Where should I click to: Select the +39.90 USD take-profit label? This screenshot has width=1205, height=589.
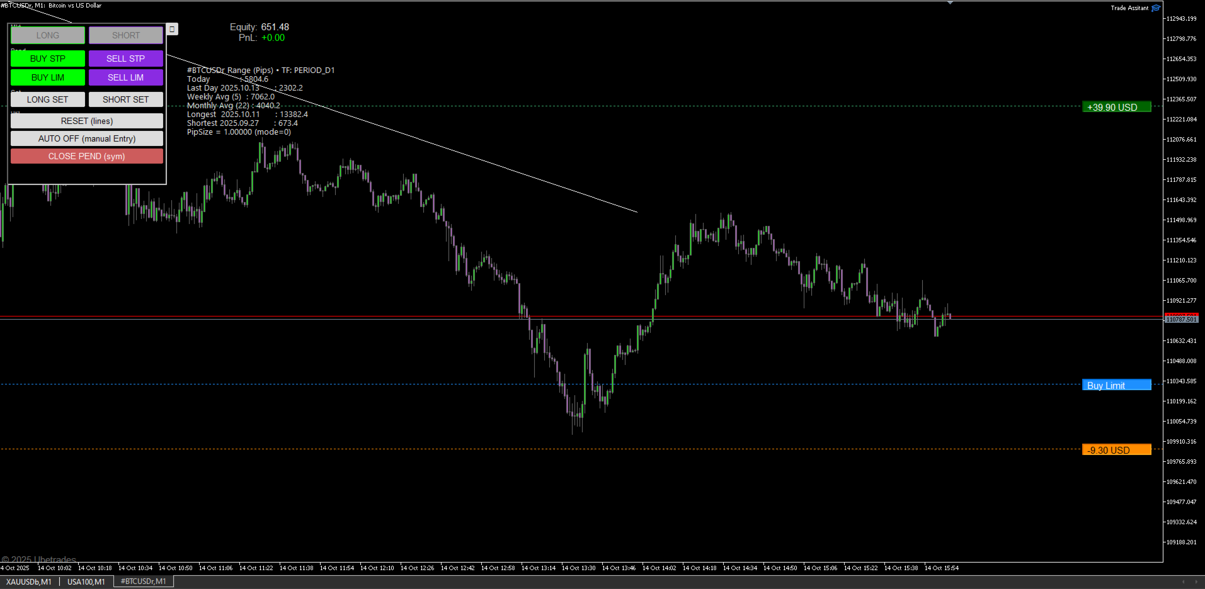[x=1116, y=107]
